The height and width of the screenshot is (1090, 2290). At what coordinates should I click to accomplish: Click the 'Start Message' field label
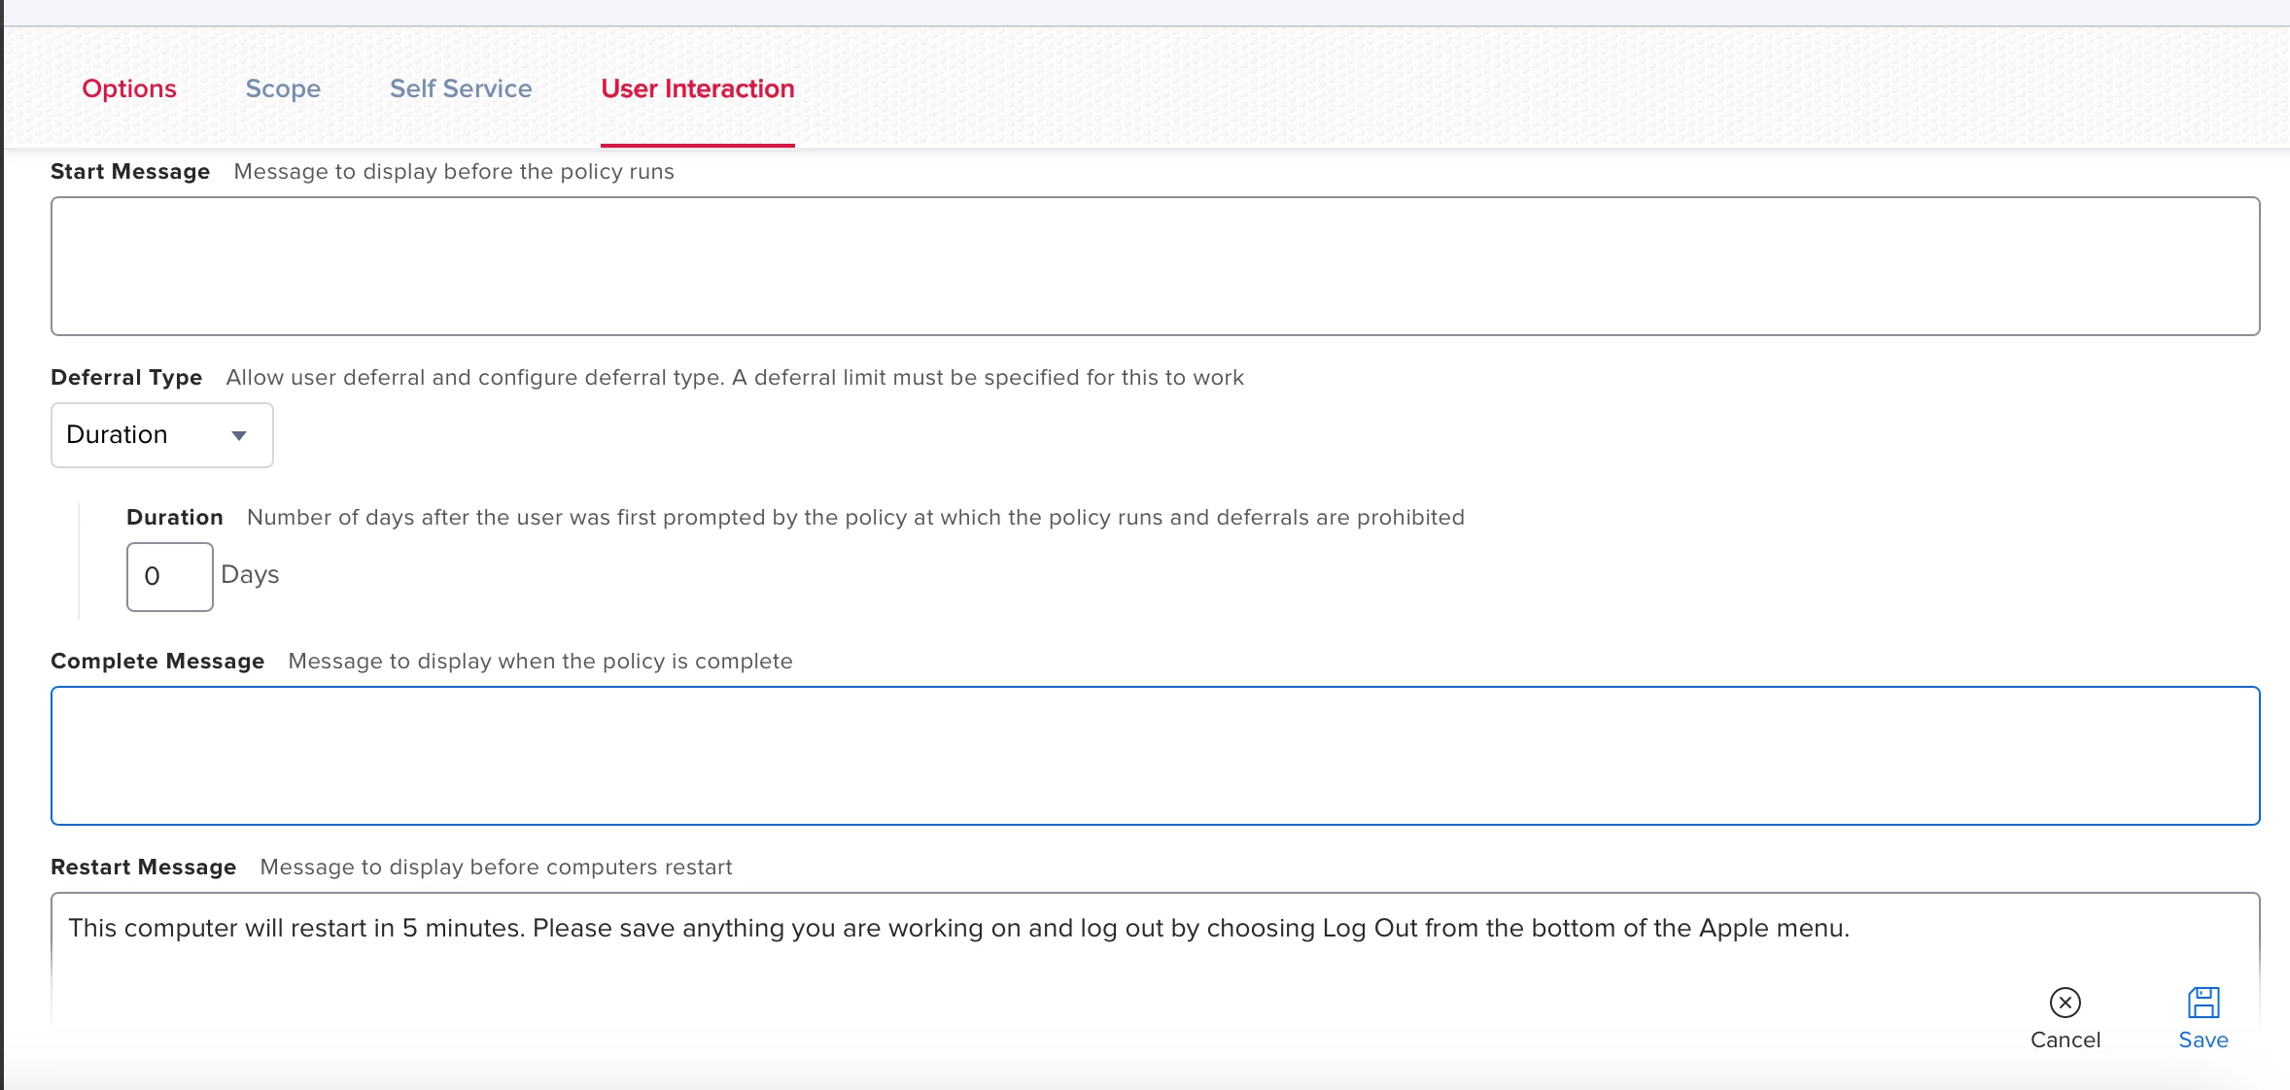(x=130, y=171)
